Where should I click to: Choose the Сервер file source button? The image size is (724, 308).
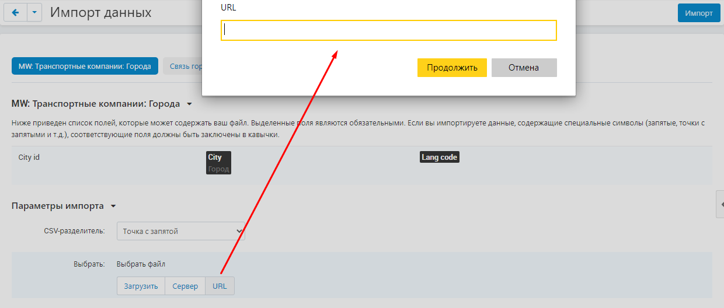click(x=185, y=286)
